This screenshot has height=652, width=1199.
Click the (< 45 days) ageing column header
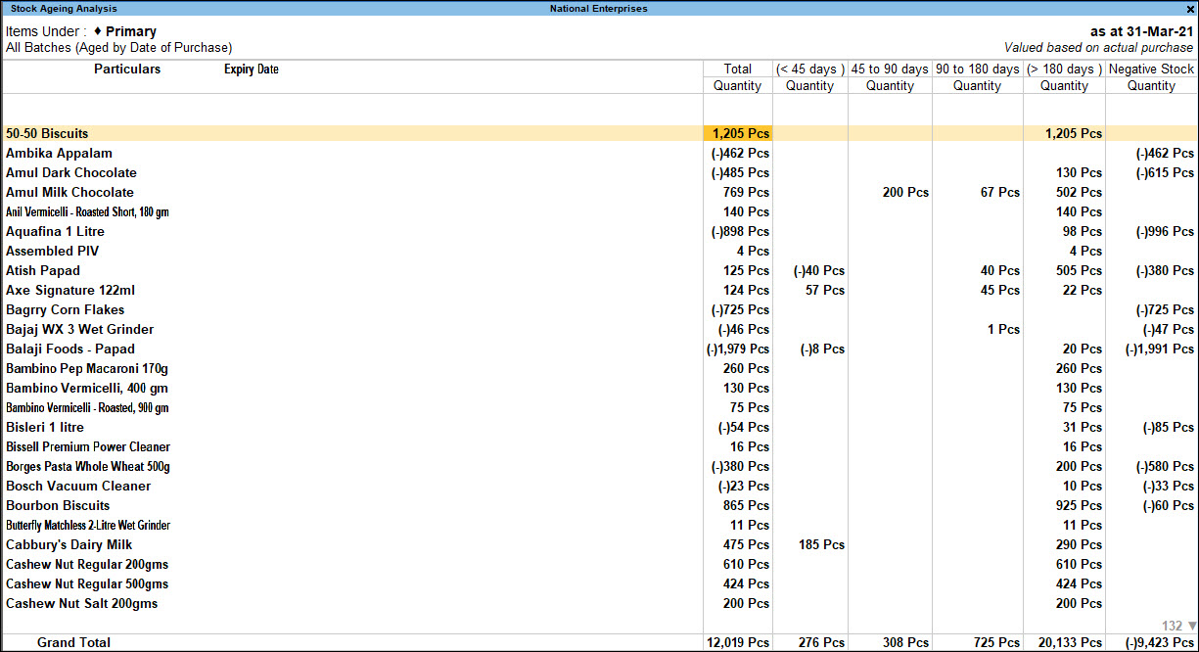point(809,70)
